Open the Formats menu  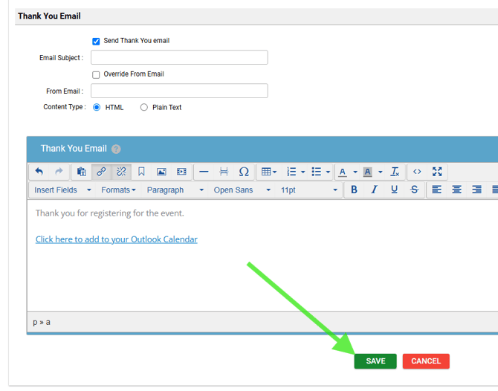[x=118, y=190]
